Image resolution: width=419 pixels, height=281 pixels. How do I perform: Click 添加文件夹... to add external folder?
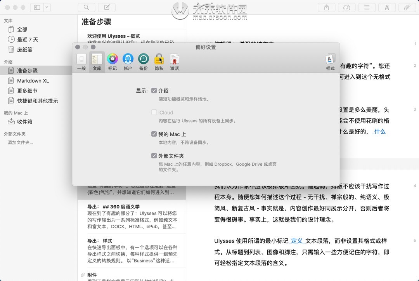[20, 142]
